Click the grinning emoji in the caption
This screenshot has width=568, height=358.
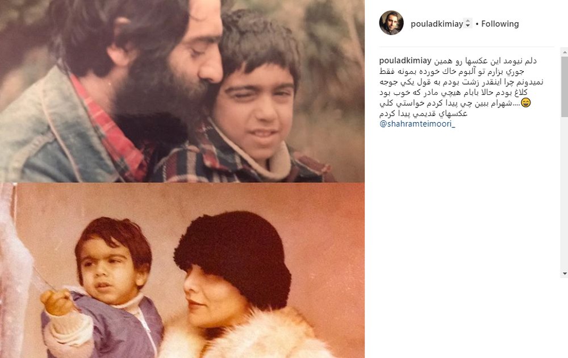point(525,103)
